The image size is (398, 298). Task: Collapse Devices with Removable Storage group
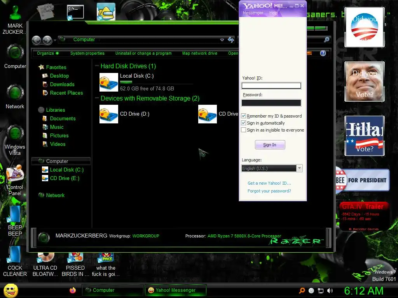click(x=97, y=98)
